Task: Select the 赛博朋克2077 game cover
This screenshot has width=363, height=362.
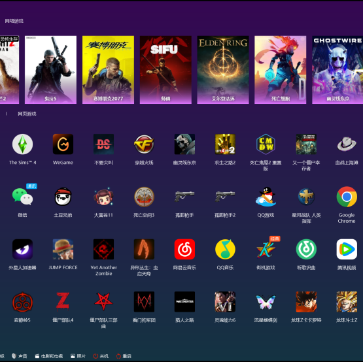Action: click(108, 70)
